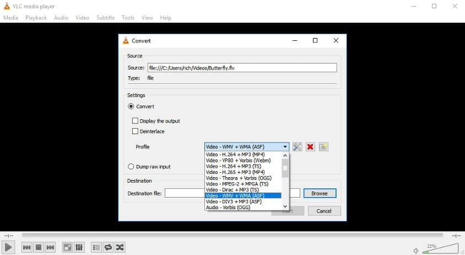Minimize the Convert dialog
Viewport: 465px width, 255px height.
(294, 40)
